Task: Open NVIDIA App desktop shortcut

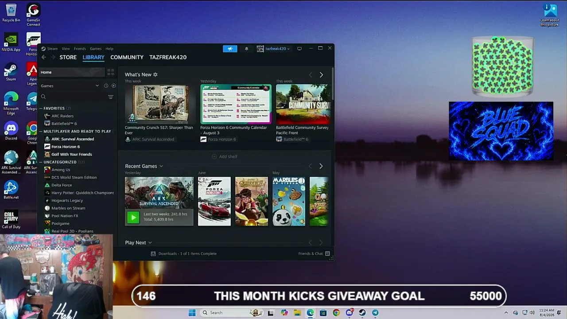Action: (11, 43)
